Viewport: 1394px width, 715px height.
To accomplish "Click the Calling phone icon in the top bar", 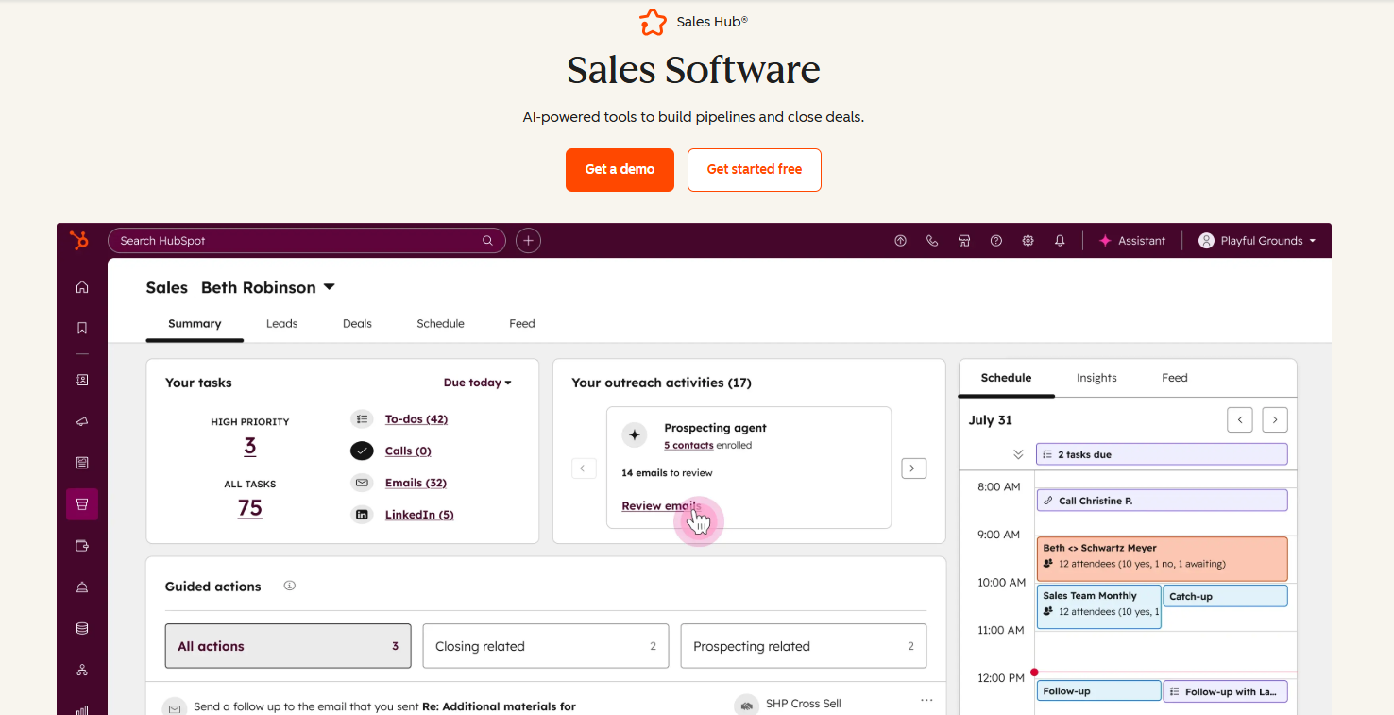I will pos(932,240).
